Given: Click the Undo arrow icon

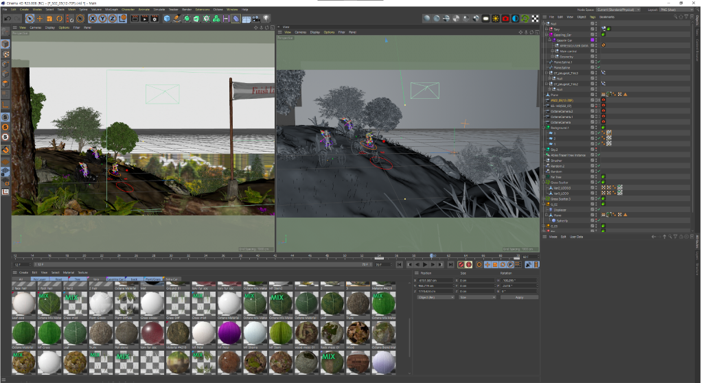Looking at the screenshot, I should click(x=7, y=19).
